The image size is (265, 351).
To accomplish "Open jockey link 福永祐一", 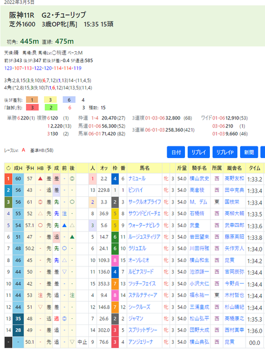I will (x=199, y=295).
